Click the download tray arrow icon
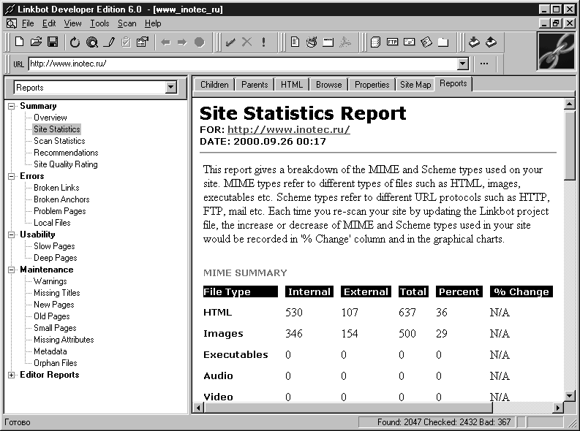Image resolution: width=580 pixels, height=431 pixels. pos(474,42)
